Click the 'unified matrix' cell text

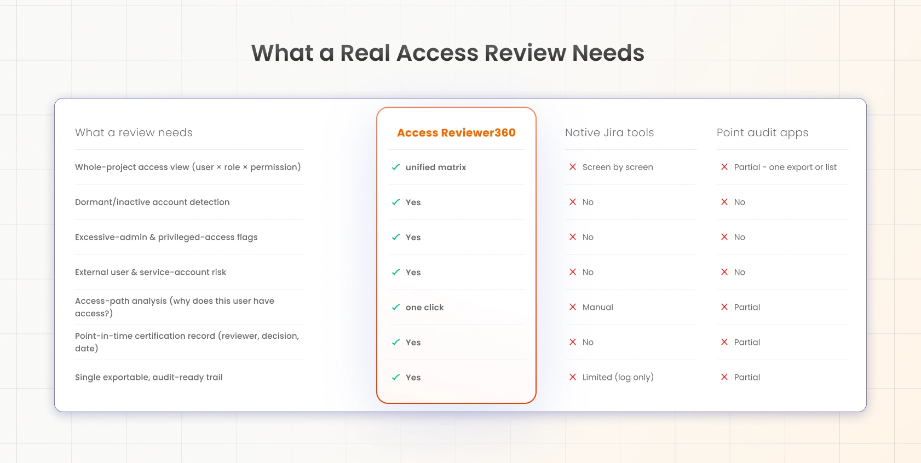coord(436,167)
